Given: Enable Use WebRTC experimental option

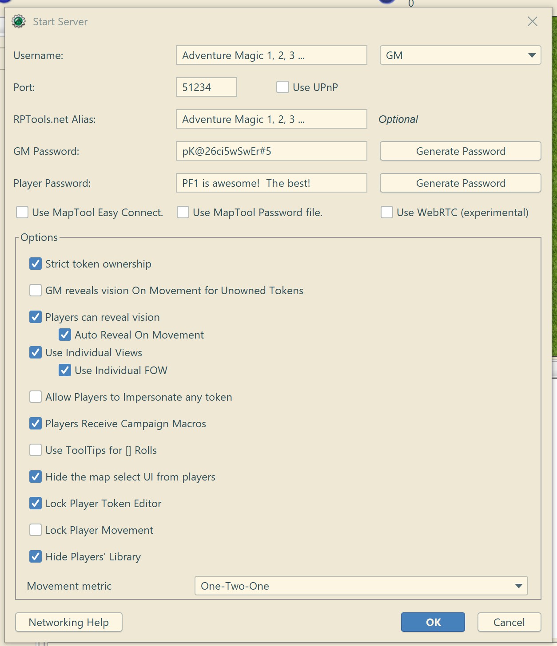Looking at the screenshot, I should coord(386,212).
